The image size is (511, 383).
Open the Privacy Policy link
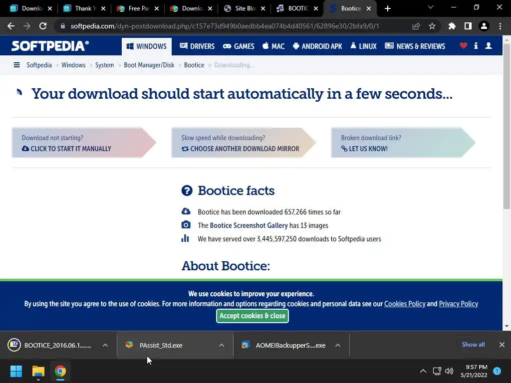459,304
